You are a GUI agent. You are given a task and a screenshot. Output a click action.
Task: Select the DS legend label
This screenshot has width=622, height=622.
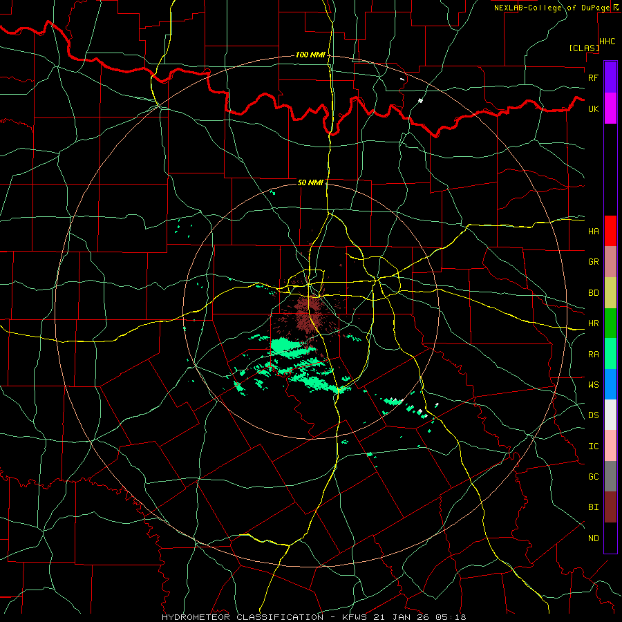pos(594,415)
